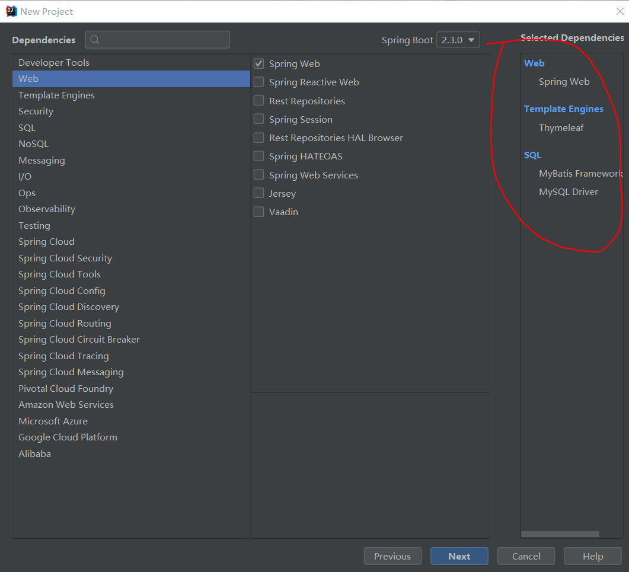Viewport: 629px width, 572px height.
Task: Enable the Jersey dependency checkbox
Action: coord(259,193)
